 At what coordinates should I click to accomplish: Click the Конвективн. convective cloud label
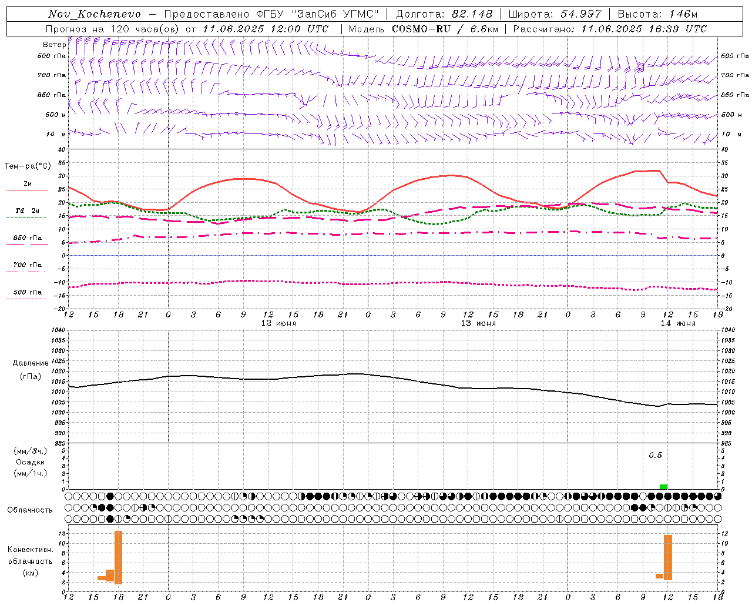[x=30, y=550]
